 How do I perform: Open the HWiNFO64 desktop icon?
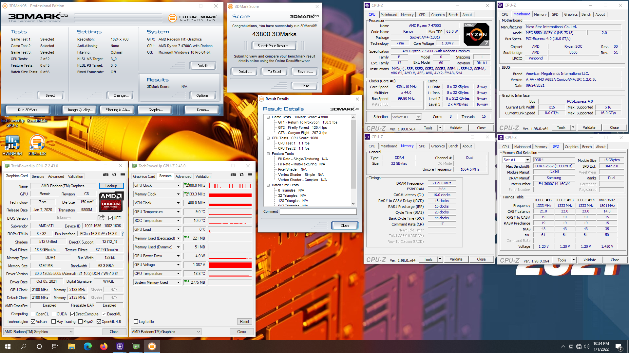pos(12,145)
